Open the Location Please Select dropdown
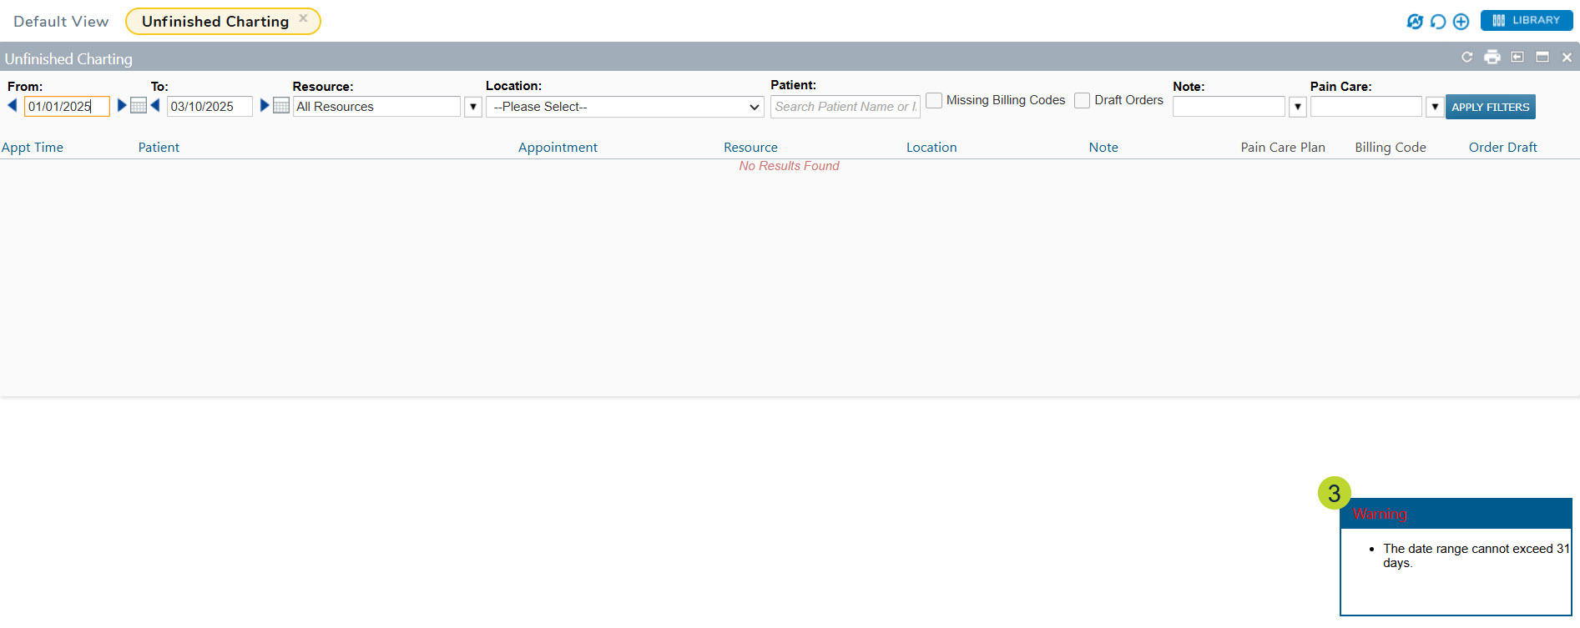This screenshot has width=1580, height=628. click(624, 107)
